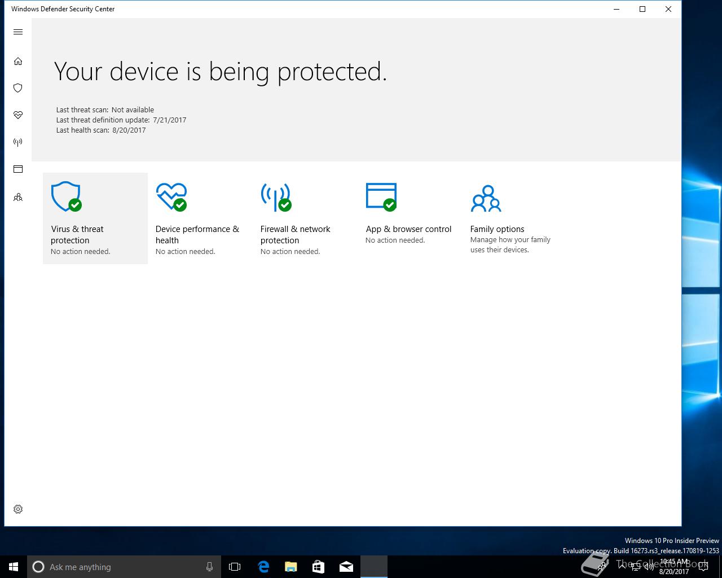Click the large Virus & threat protection shield
This screenshot has width=722, height=578.
click(x=67, y=197)
